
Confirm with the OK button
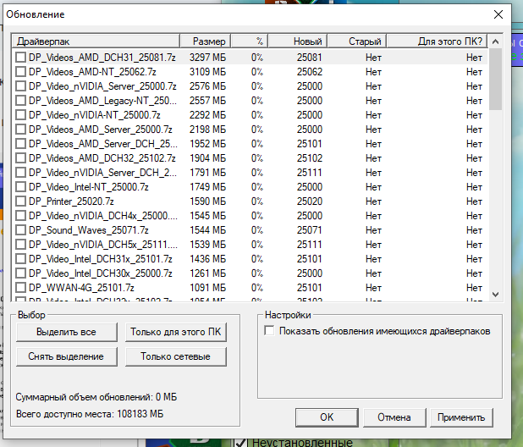click(x=327, y=417)
